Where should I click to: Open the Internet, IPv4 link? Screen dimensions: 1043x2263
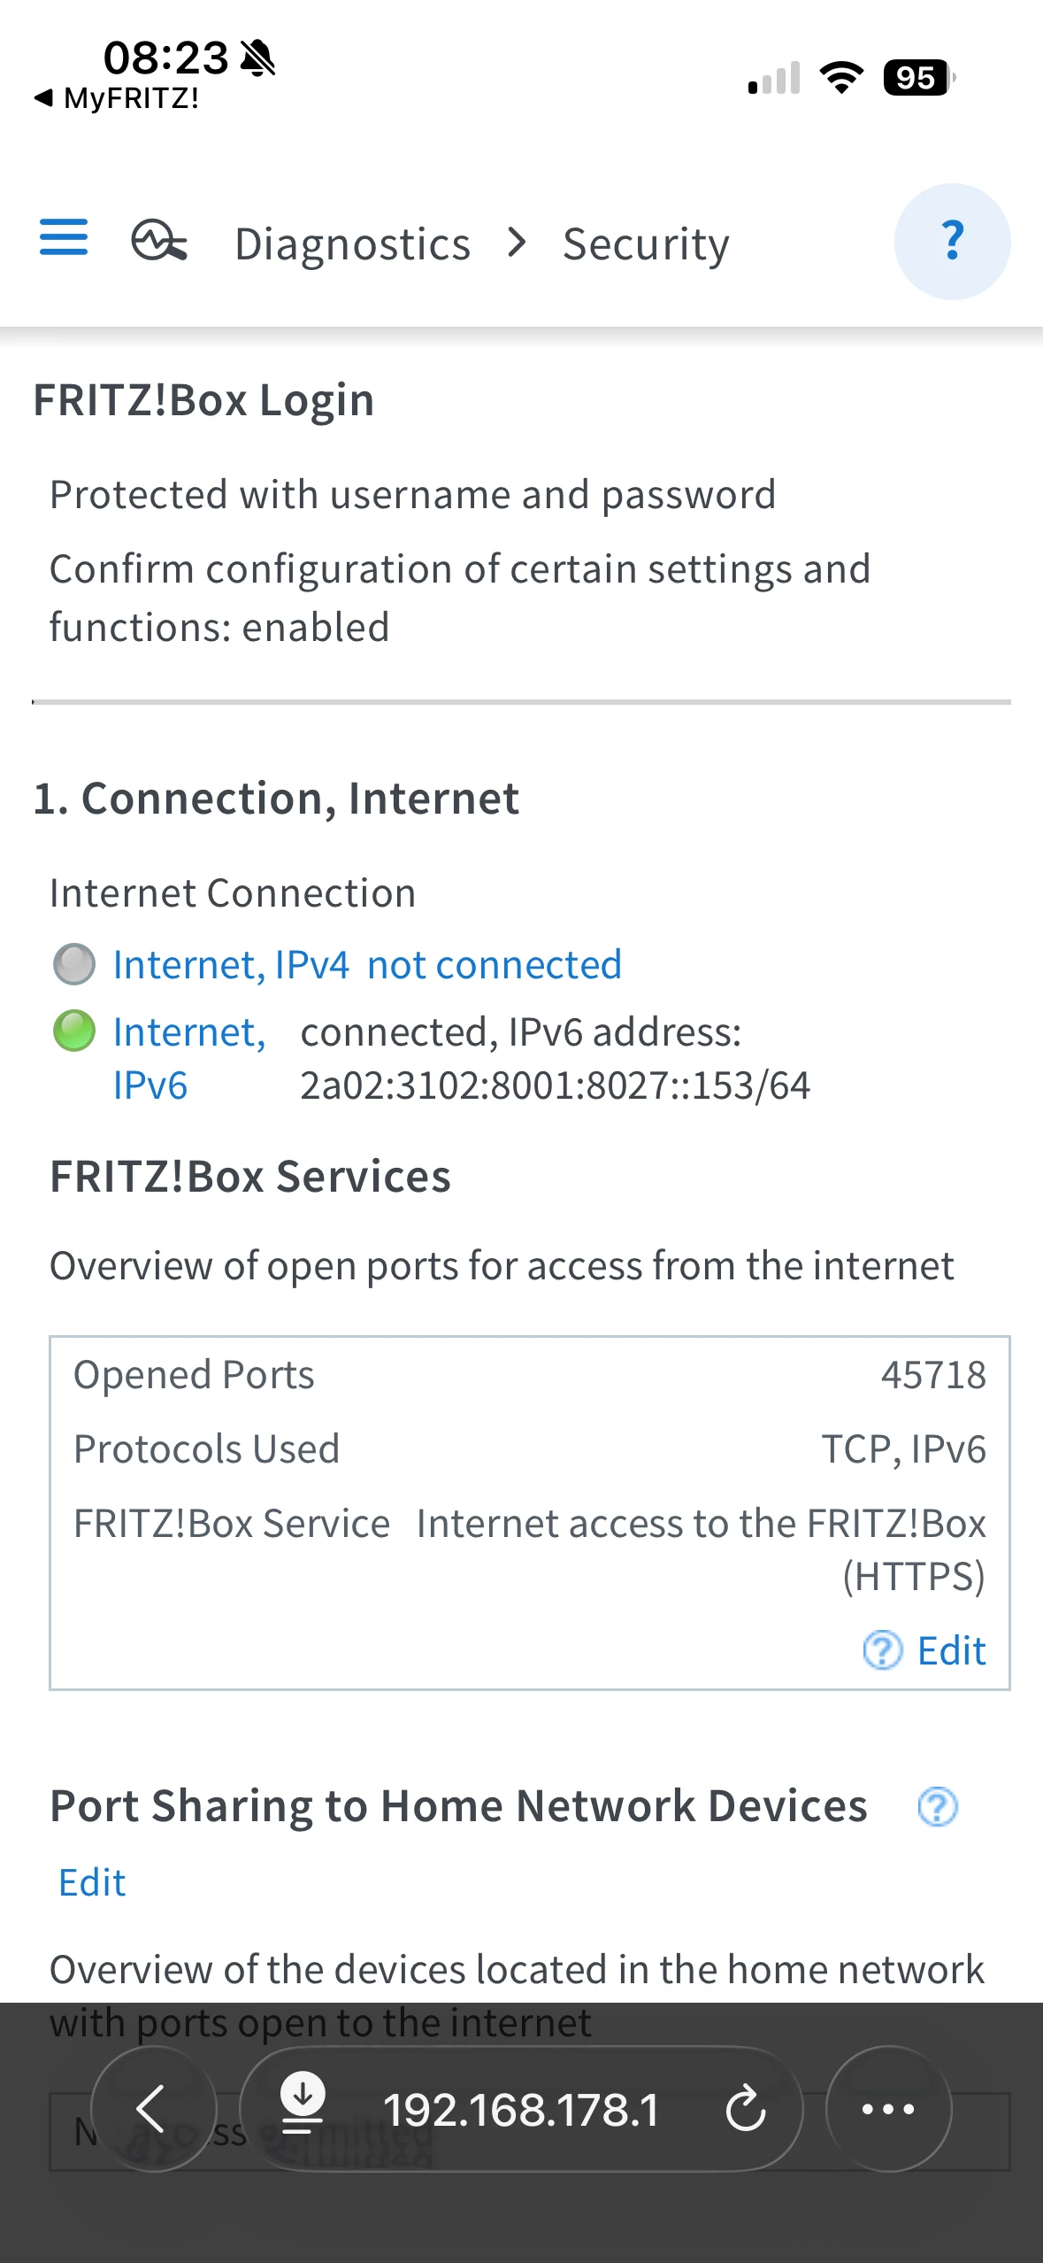pyautogui.click(x=231, y=964)
